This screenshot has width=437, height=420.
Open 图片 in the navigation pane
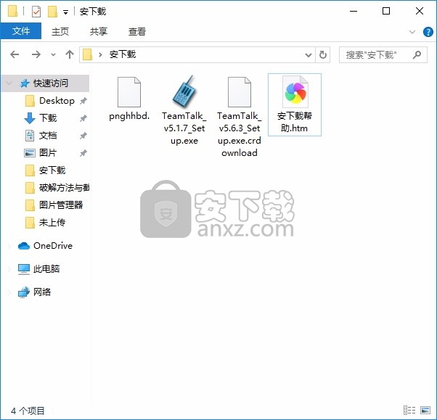(48, 152)
